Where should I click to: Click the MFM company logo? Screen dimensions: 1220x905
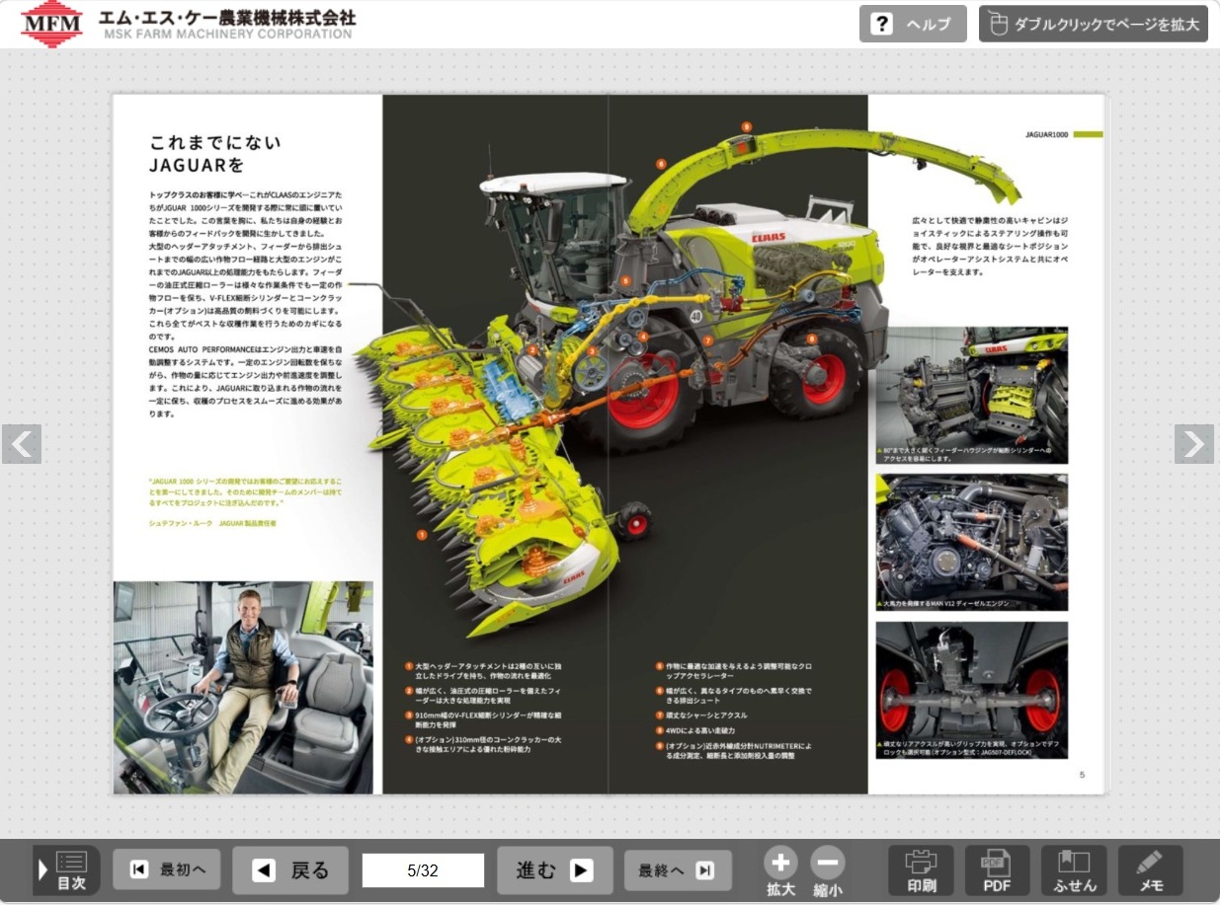click(53, 25)
